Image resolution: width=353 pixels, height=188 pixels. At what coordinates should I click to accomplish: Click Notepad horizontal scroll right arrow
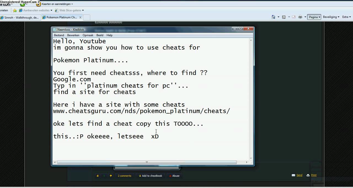(247, 162)
